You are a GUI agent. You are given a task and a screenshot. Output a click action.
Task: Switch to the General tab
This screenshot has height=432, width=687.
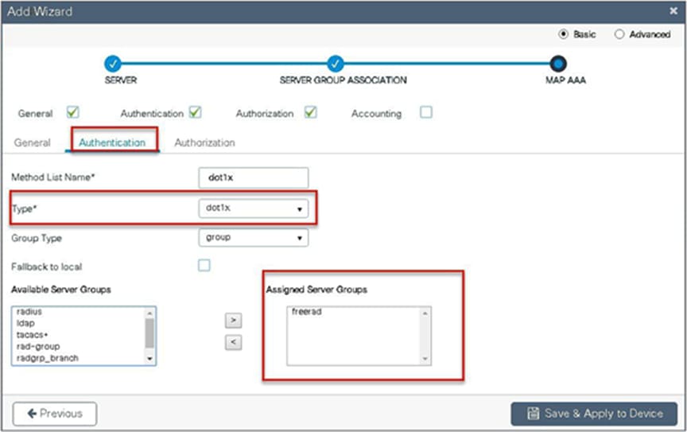(32, 142)
